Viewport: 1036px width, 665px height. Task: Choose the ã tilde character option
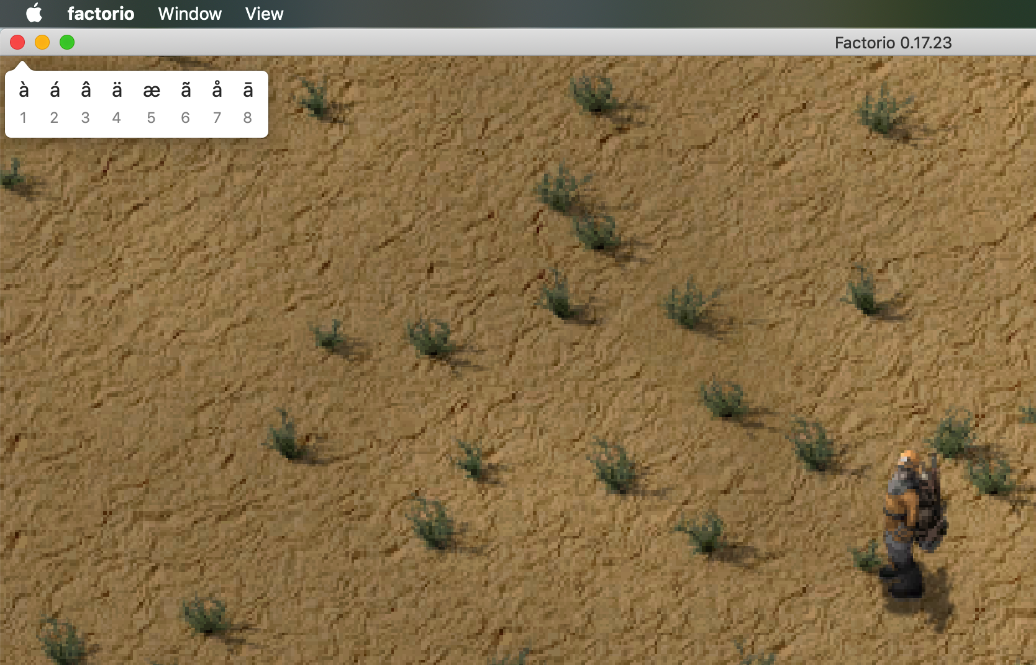pyautogui.click(x=185, y=91)
